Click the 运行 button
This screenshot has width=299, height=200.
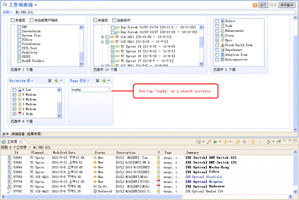(x=263, y=5)
